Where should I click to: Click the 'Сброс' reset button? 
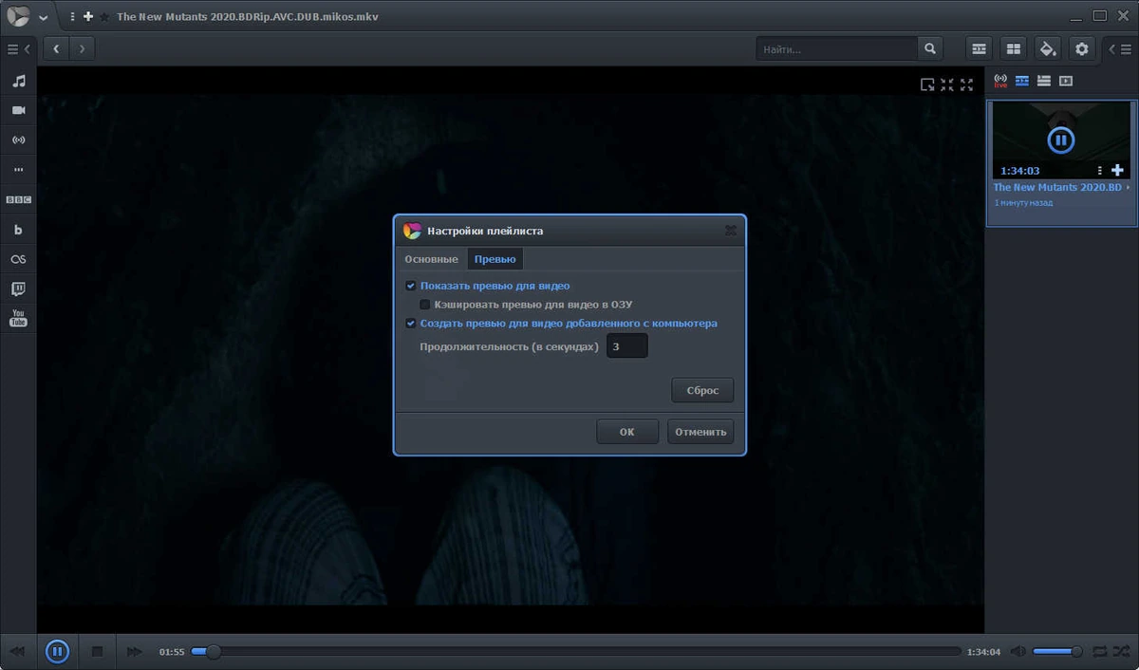pyautogui.click(x=702, y=390)
